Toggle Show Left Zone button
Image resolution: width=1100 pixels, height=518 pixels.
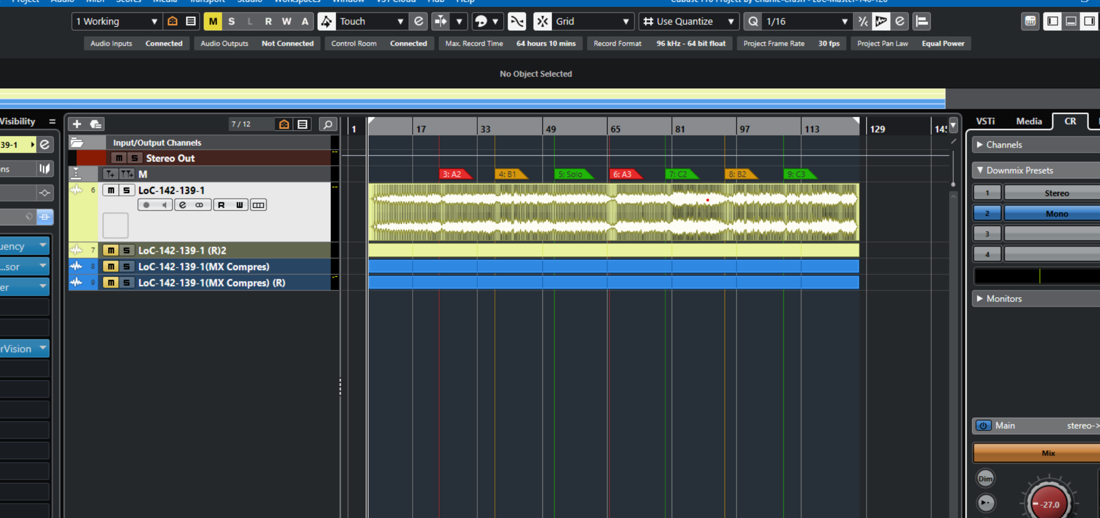click(1053, 21)
